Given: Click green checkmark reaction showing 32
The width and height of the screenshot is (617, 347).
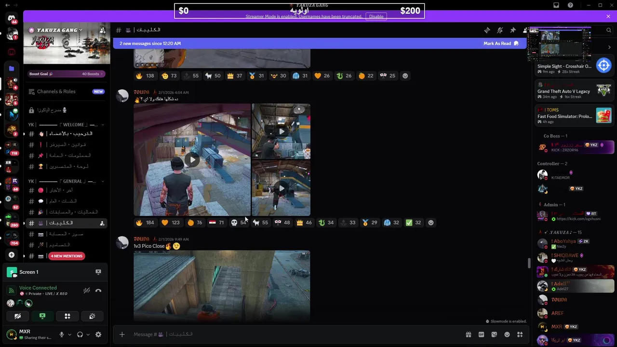Looking at the screenshot, I should 414,223.
